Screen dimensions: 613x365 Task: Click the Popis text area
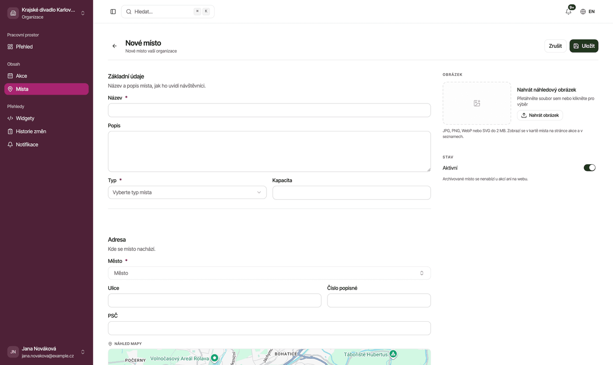269,151
